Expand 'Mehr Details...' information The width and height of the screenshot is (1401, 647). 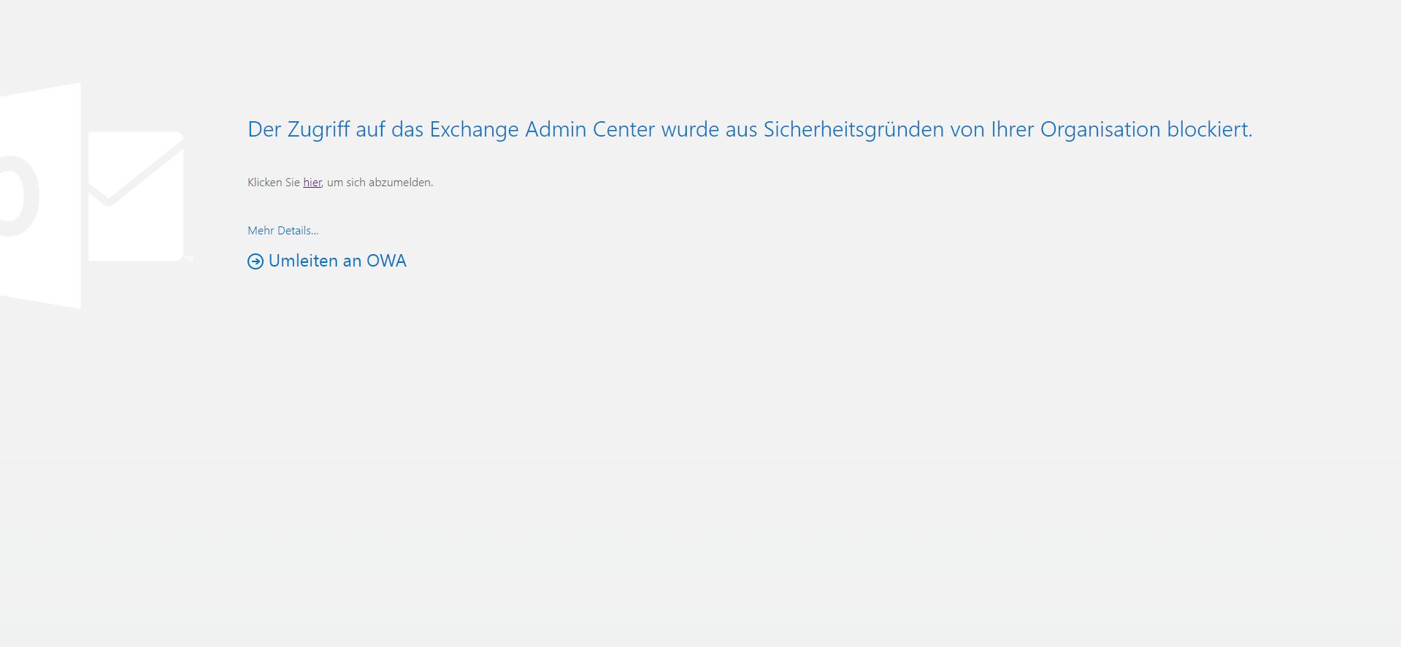(x=283, y=231)
